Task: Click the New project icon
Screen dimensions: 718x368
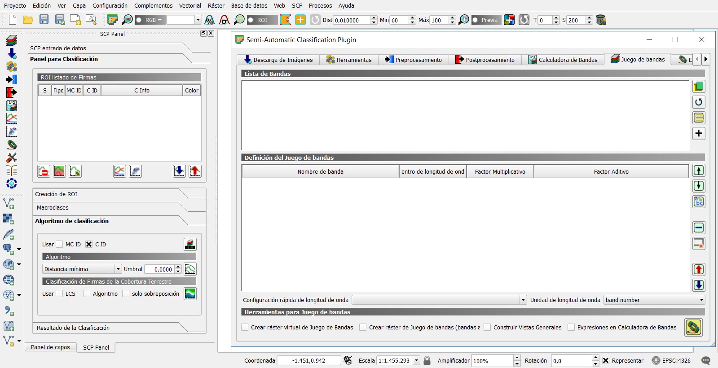Action: [x=13, y=20]
